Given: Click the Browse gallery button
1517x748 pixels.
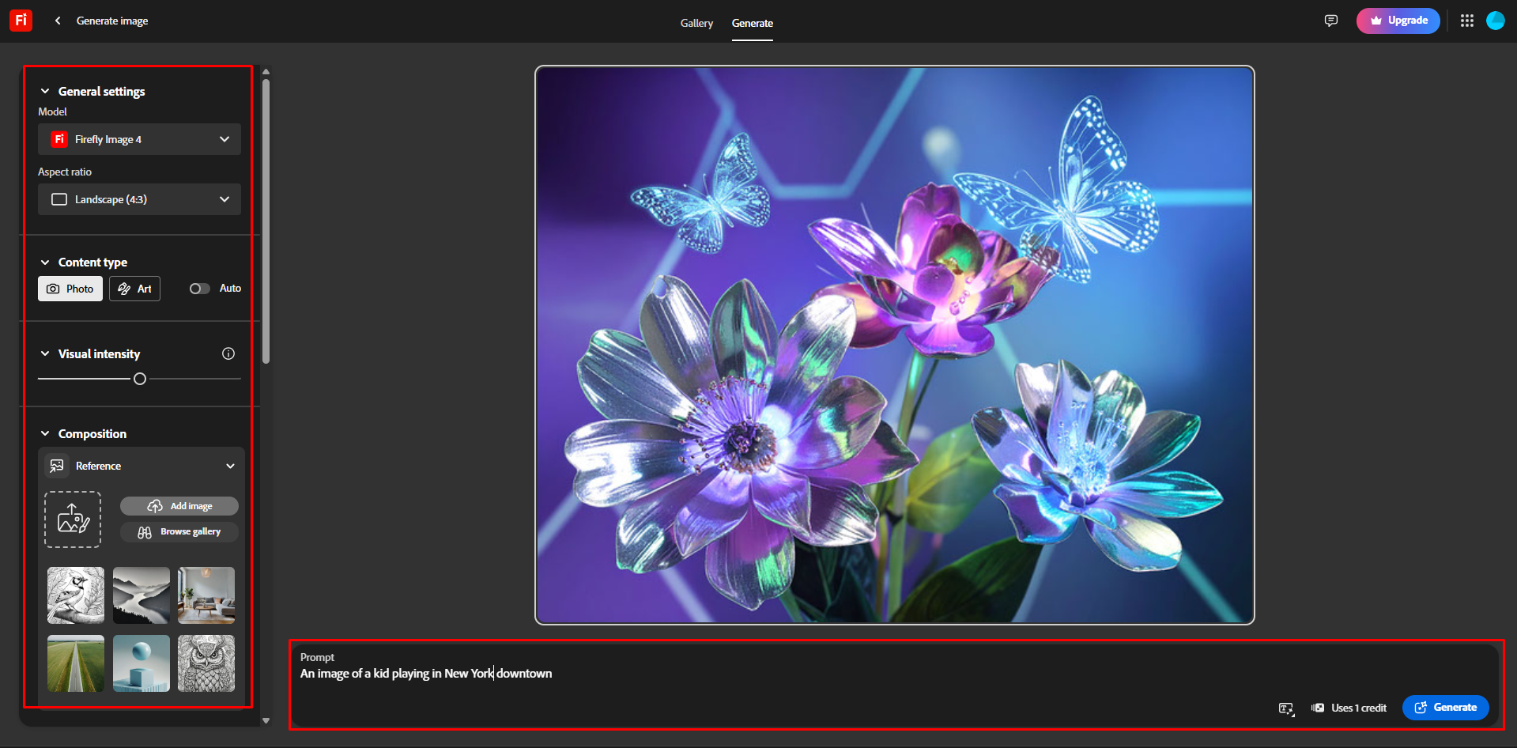Looking at the screenshot, I should pos(179,531).
